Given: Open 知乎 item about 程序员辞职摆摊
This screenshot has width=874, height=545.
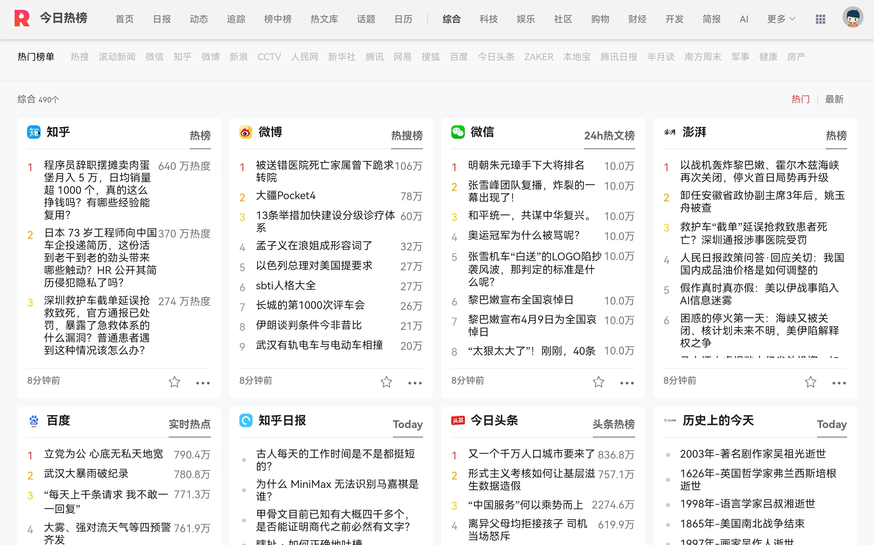Looking at the screenshot, I should [97, 190].
